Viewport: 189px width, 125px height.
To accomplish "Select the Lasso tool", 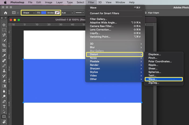I will coord(4,35).
